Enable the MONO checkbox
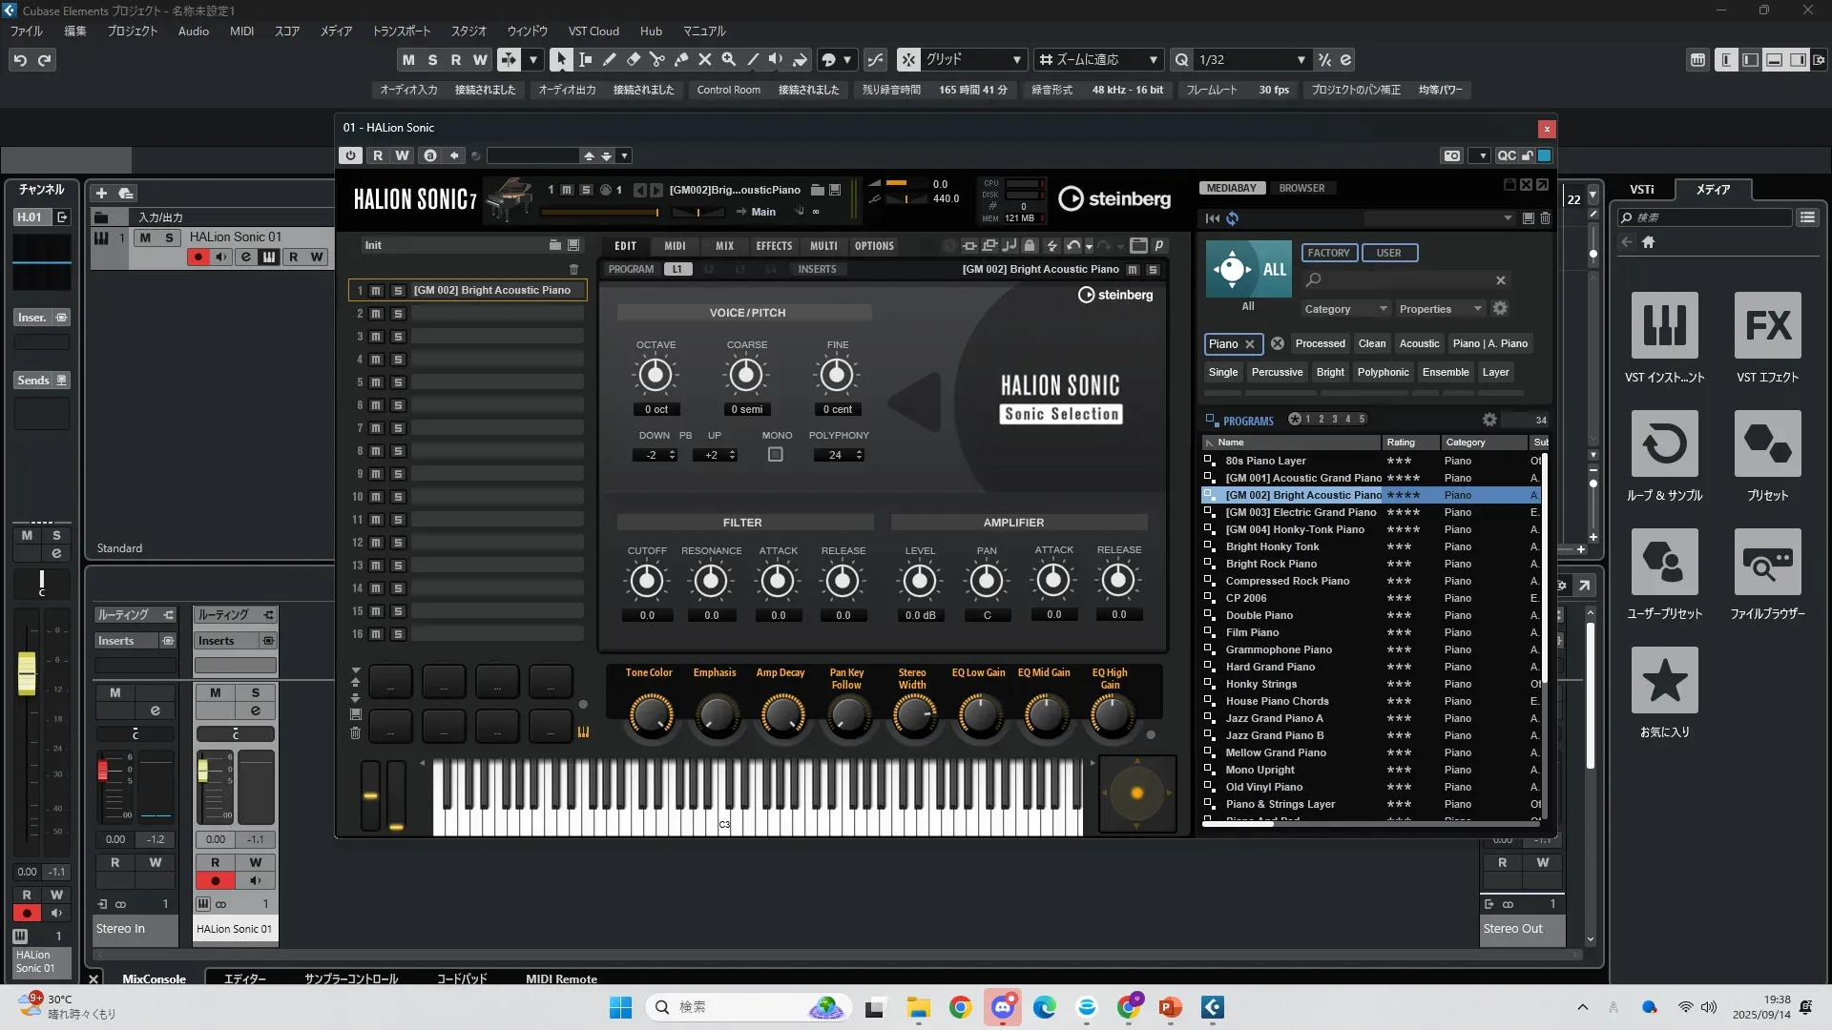This screenshot has height=1030, width=1832. point(776,455)
